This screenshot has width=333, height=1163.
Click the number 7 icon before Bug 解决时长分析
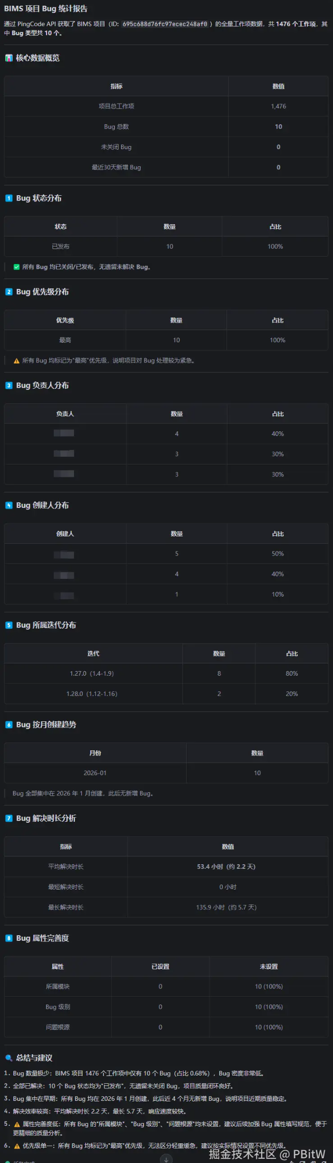coord(8,818)
